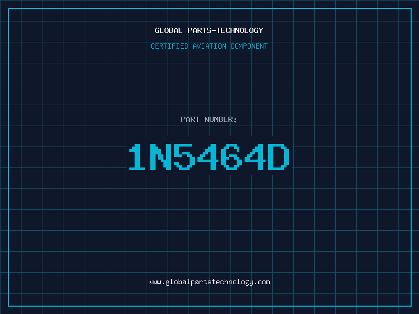
Task: Open the www.globalpartstechnology.com website link
Action: tap(209, 282)
